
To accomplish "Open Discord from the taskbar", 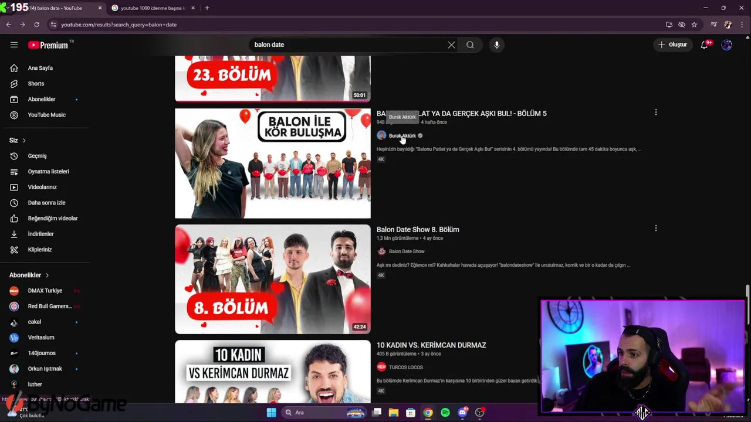I will [462, 413].
